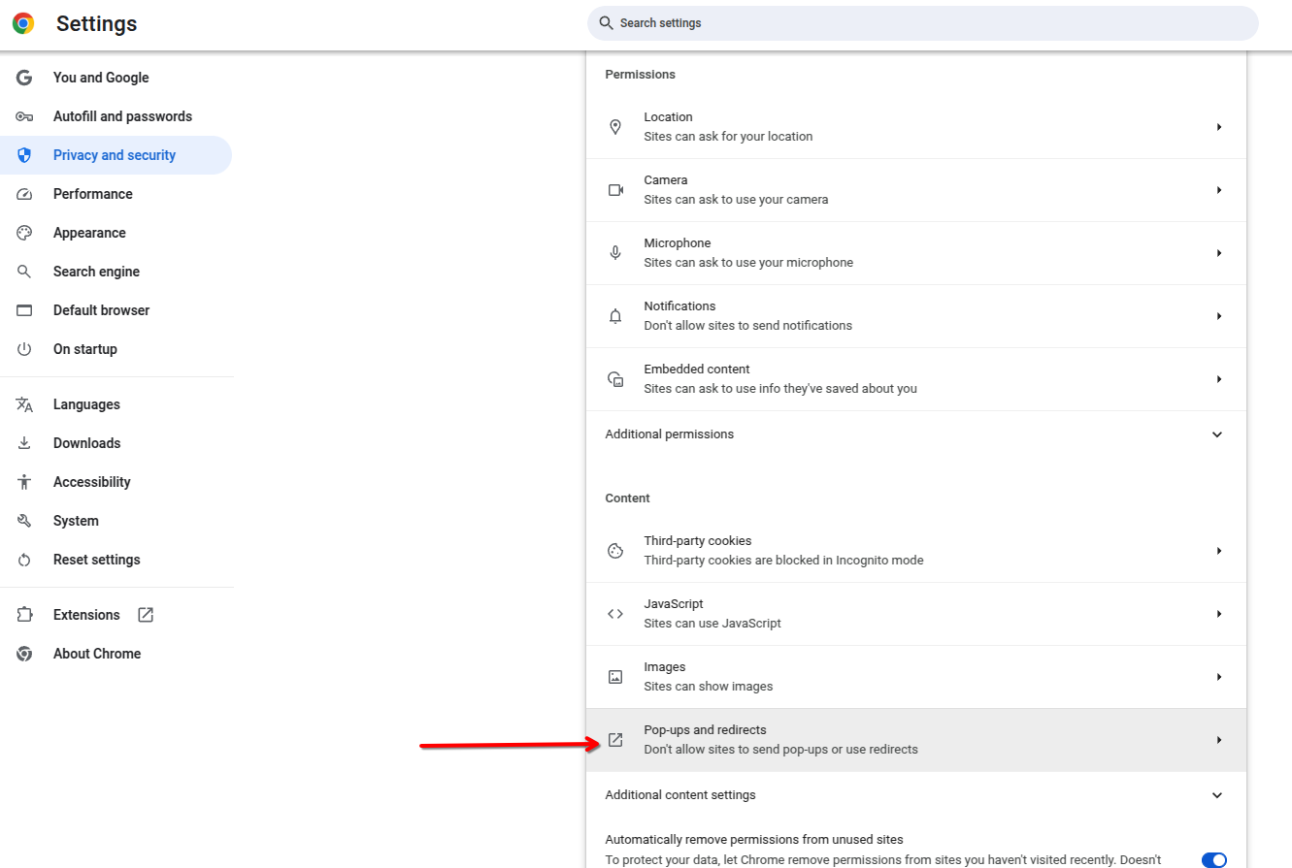Click the Microphone icon
Viewport: 1292px width, 868px height.
click(x=615, y=253)
